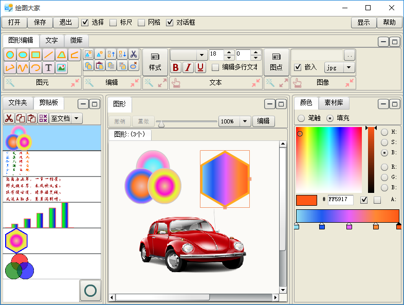
Task: Select the arc tool
Action: 35,67
